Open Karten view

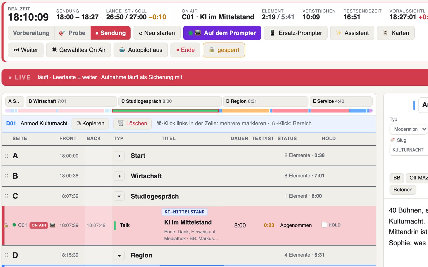[396, 33]
